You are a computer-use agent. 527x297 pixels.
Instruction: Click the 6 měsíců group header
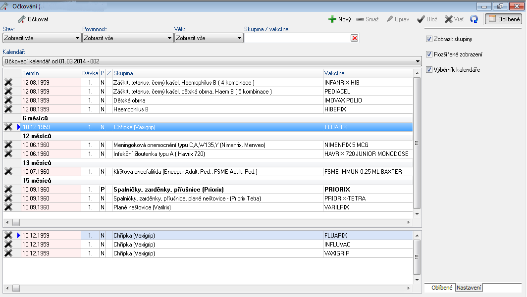(35, 118)
